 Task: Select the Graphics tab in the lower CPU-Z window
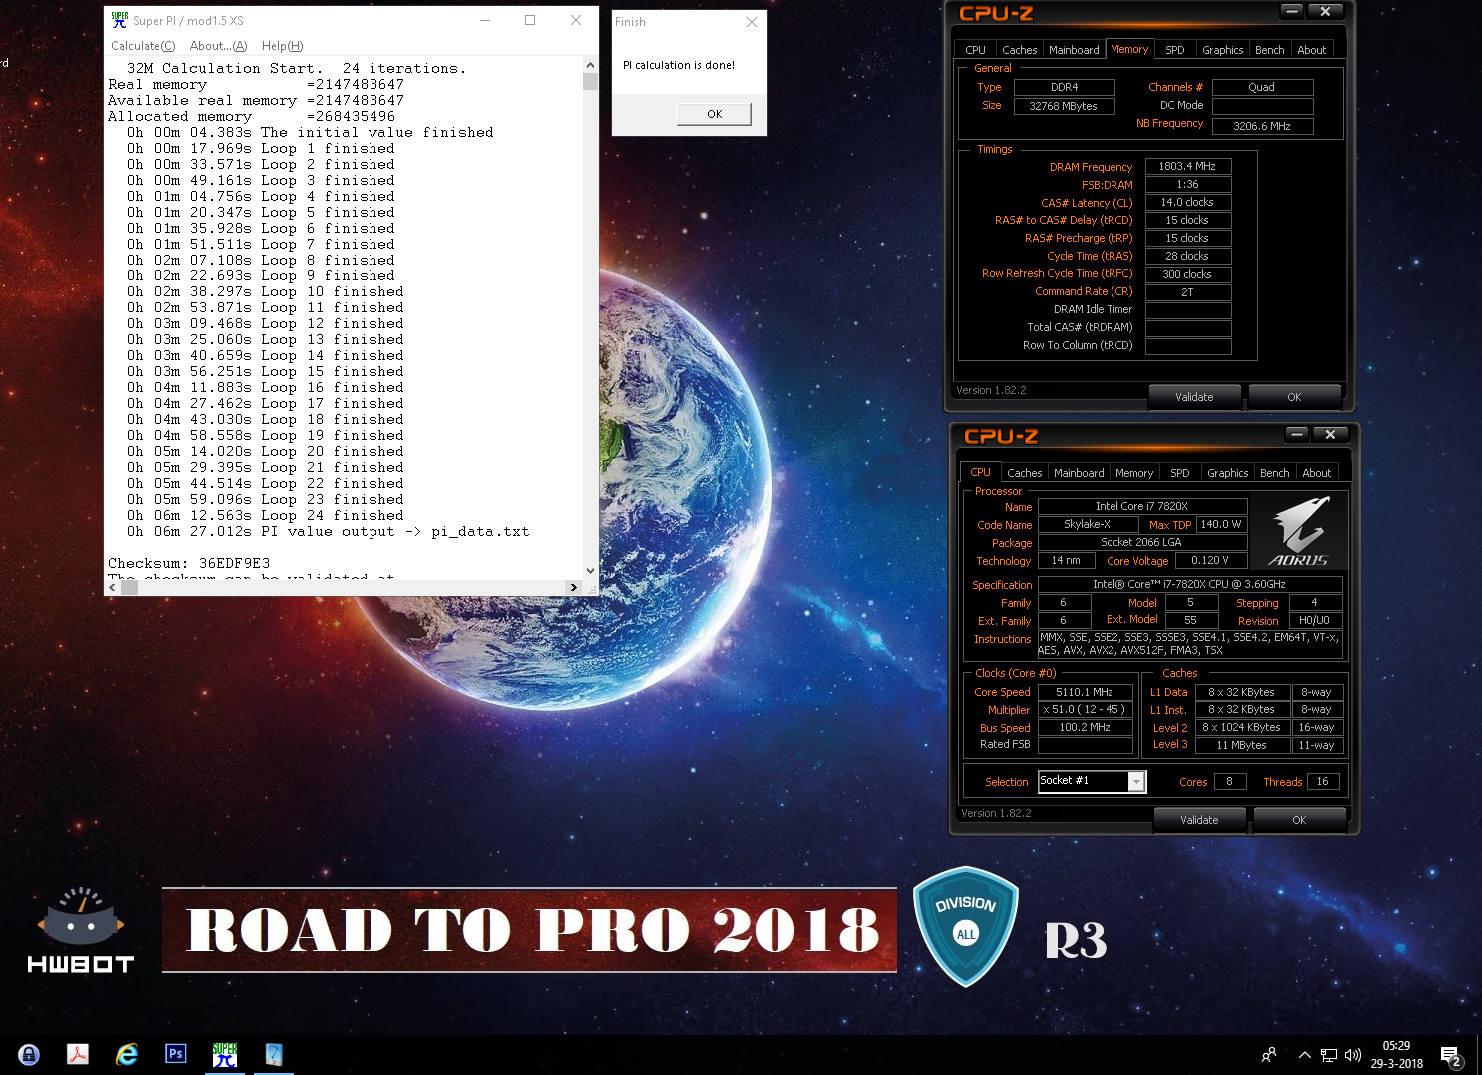click(x=1227, y=473)
